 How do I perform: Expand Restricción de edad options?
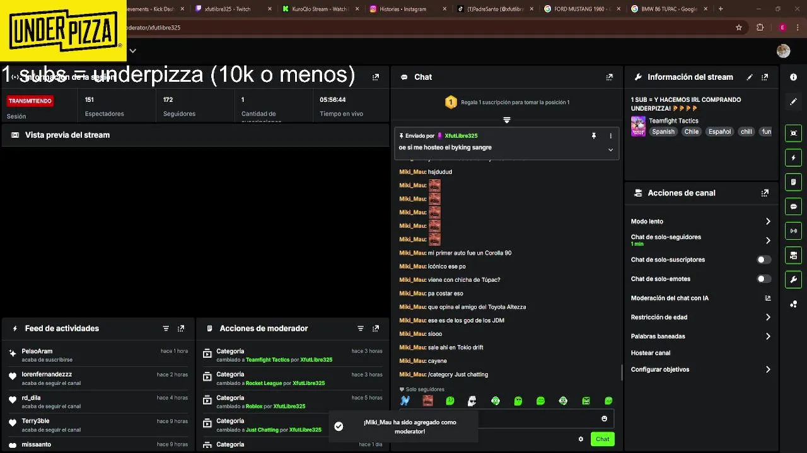tap(768, 318)
